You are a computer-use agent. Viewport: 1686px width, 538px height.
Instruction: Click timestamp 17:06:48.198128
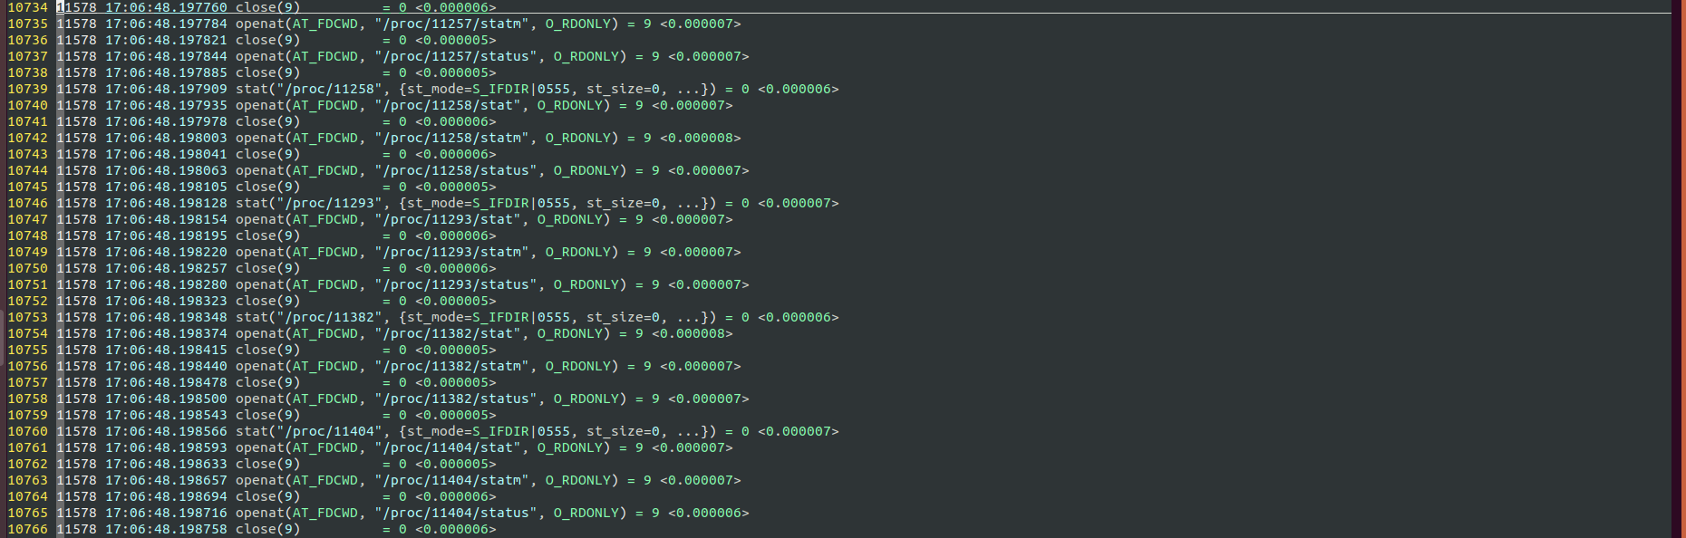pyautogui.click(x=166, y=203)
